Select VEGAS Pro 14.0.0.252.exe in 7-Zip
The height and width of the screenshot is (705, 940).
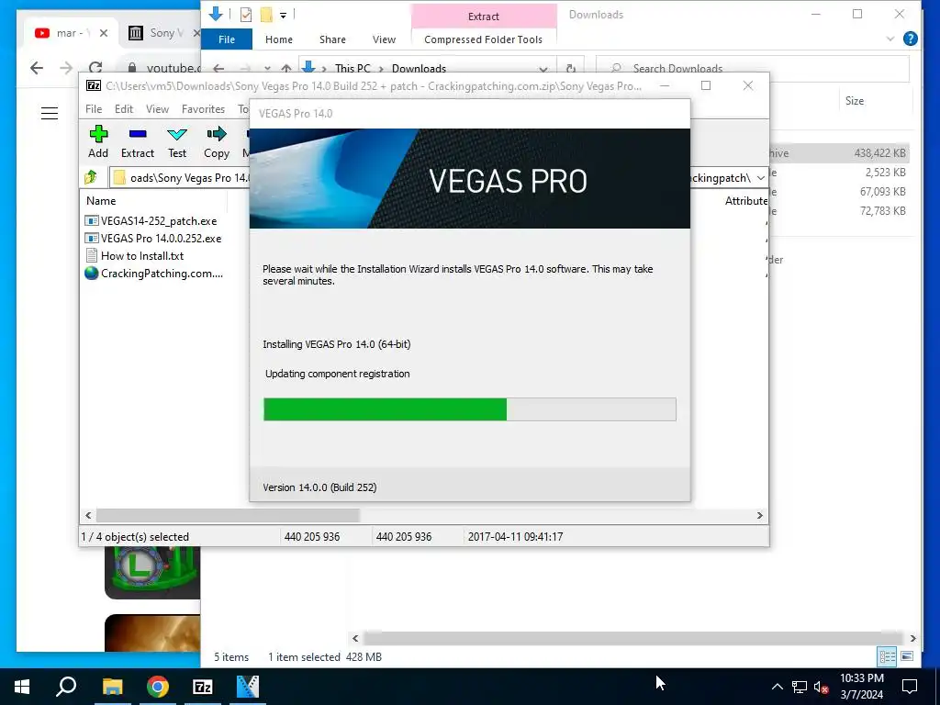(x=161, y=239)
